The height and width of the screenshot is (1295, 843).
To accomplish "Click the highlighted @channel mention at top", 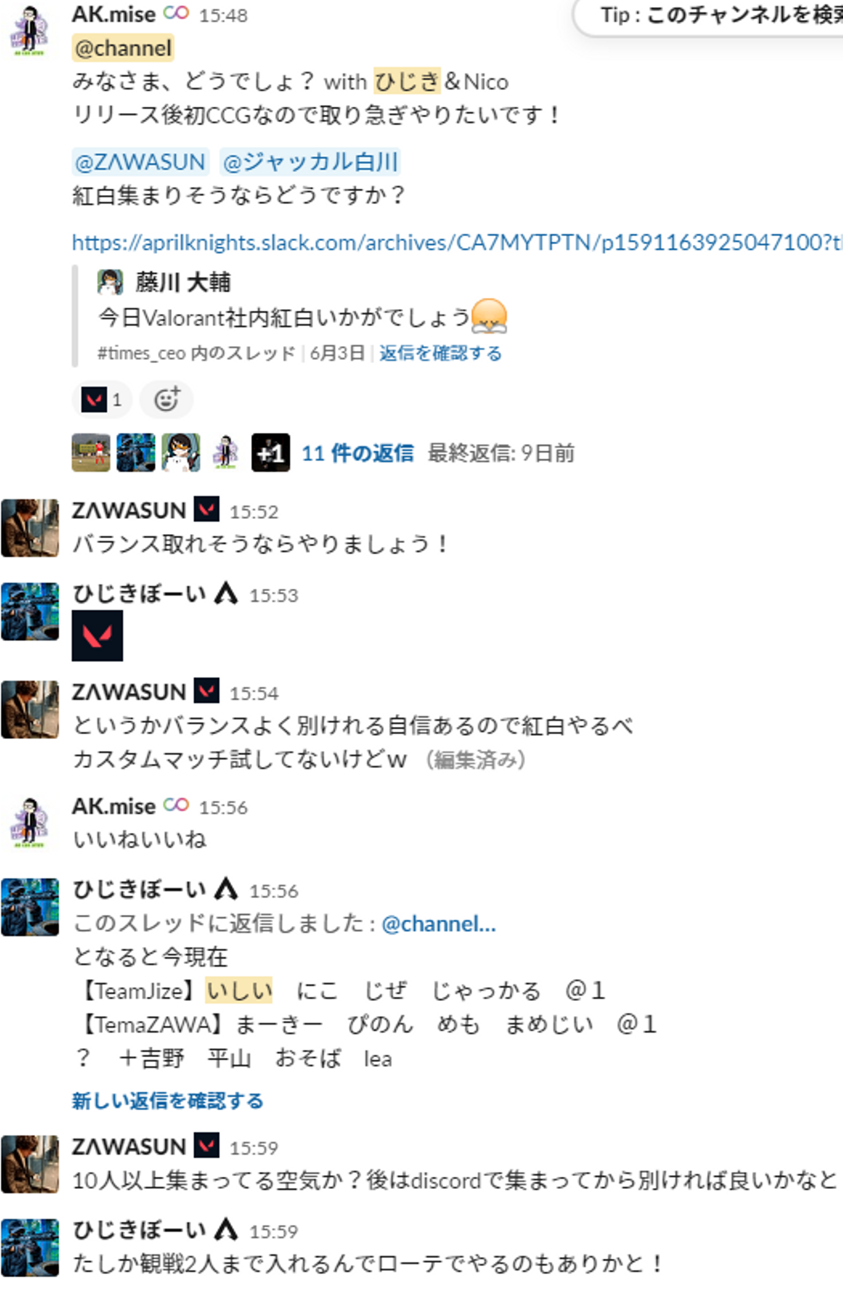I will 124,48.
